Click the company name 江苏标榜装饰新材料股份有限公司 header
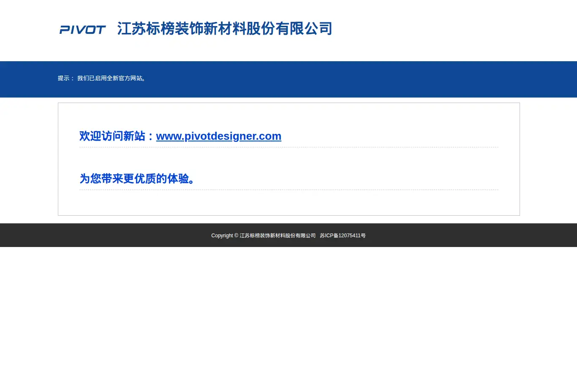 225,29
